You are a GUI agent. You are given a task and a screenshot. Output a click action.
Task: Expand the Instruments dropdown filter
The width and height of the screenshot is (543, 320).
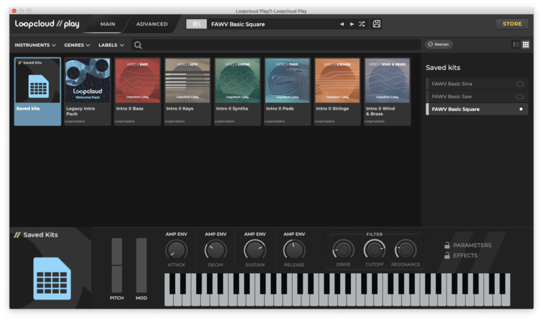pos(35,45)
